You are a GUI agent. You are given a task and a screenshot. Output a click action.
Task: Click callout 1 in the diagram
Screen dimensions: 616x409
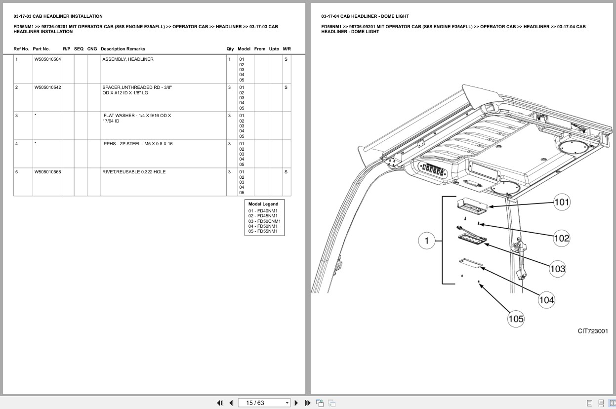[427, 241]
